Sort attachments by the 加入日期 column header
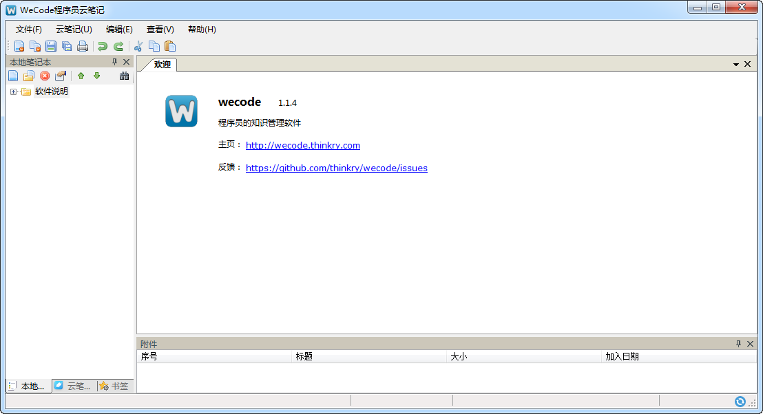This screenshot has height=414, width=763. [x=679, y=357]
